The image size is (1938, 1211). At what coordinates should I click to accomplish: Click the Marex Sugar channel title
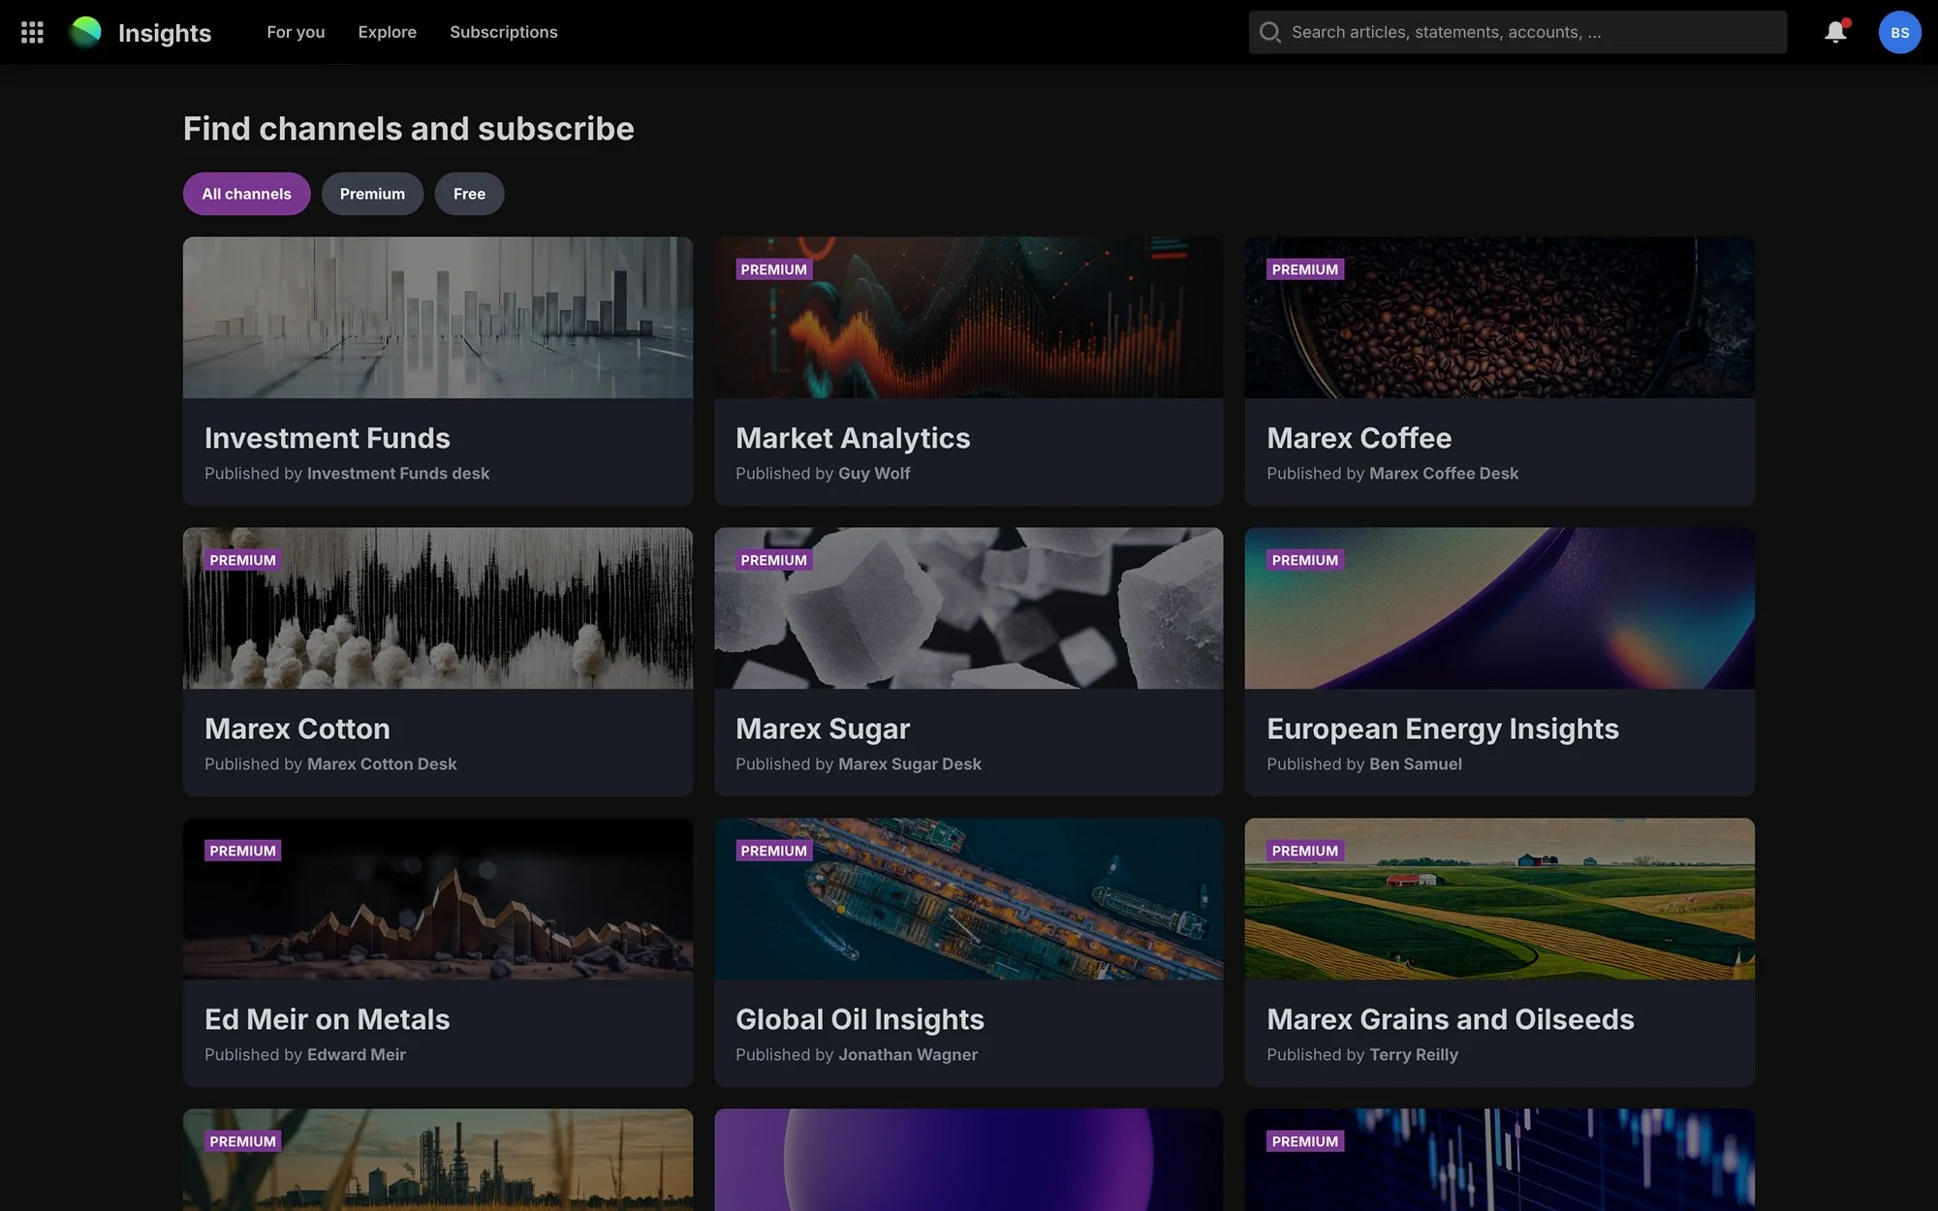point(823,729)
